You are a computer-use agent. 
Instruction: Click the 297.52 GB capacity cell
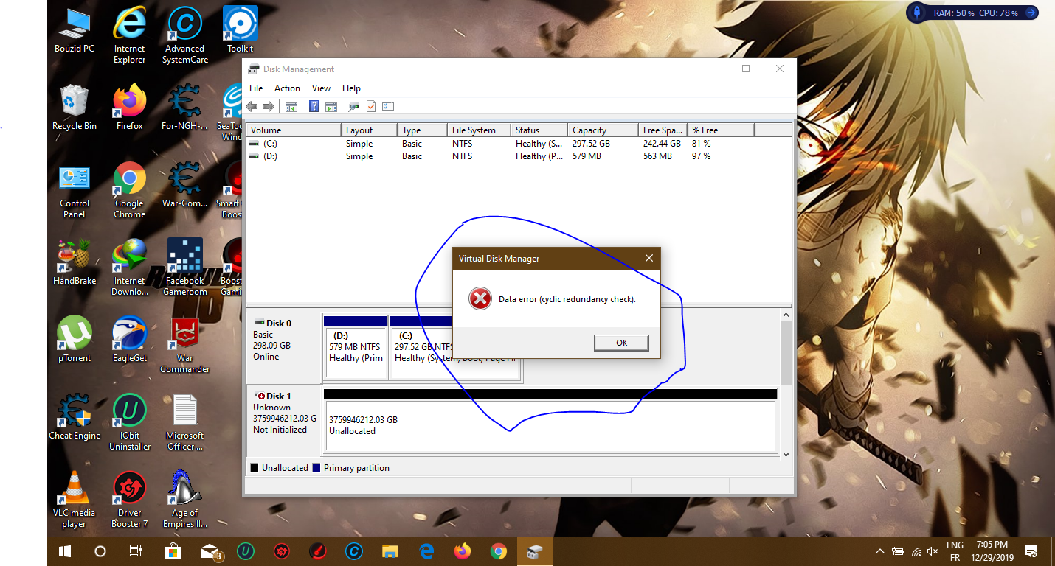[x=591, y=144]
